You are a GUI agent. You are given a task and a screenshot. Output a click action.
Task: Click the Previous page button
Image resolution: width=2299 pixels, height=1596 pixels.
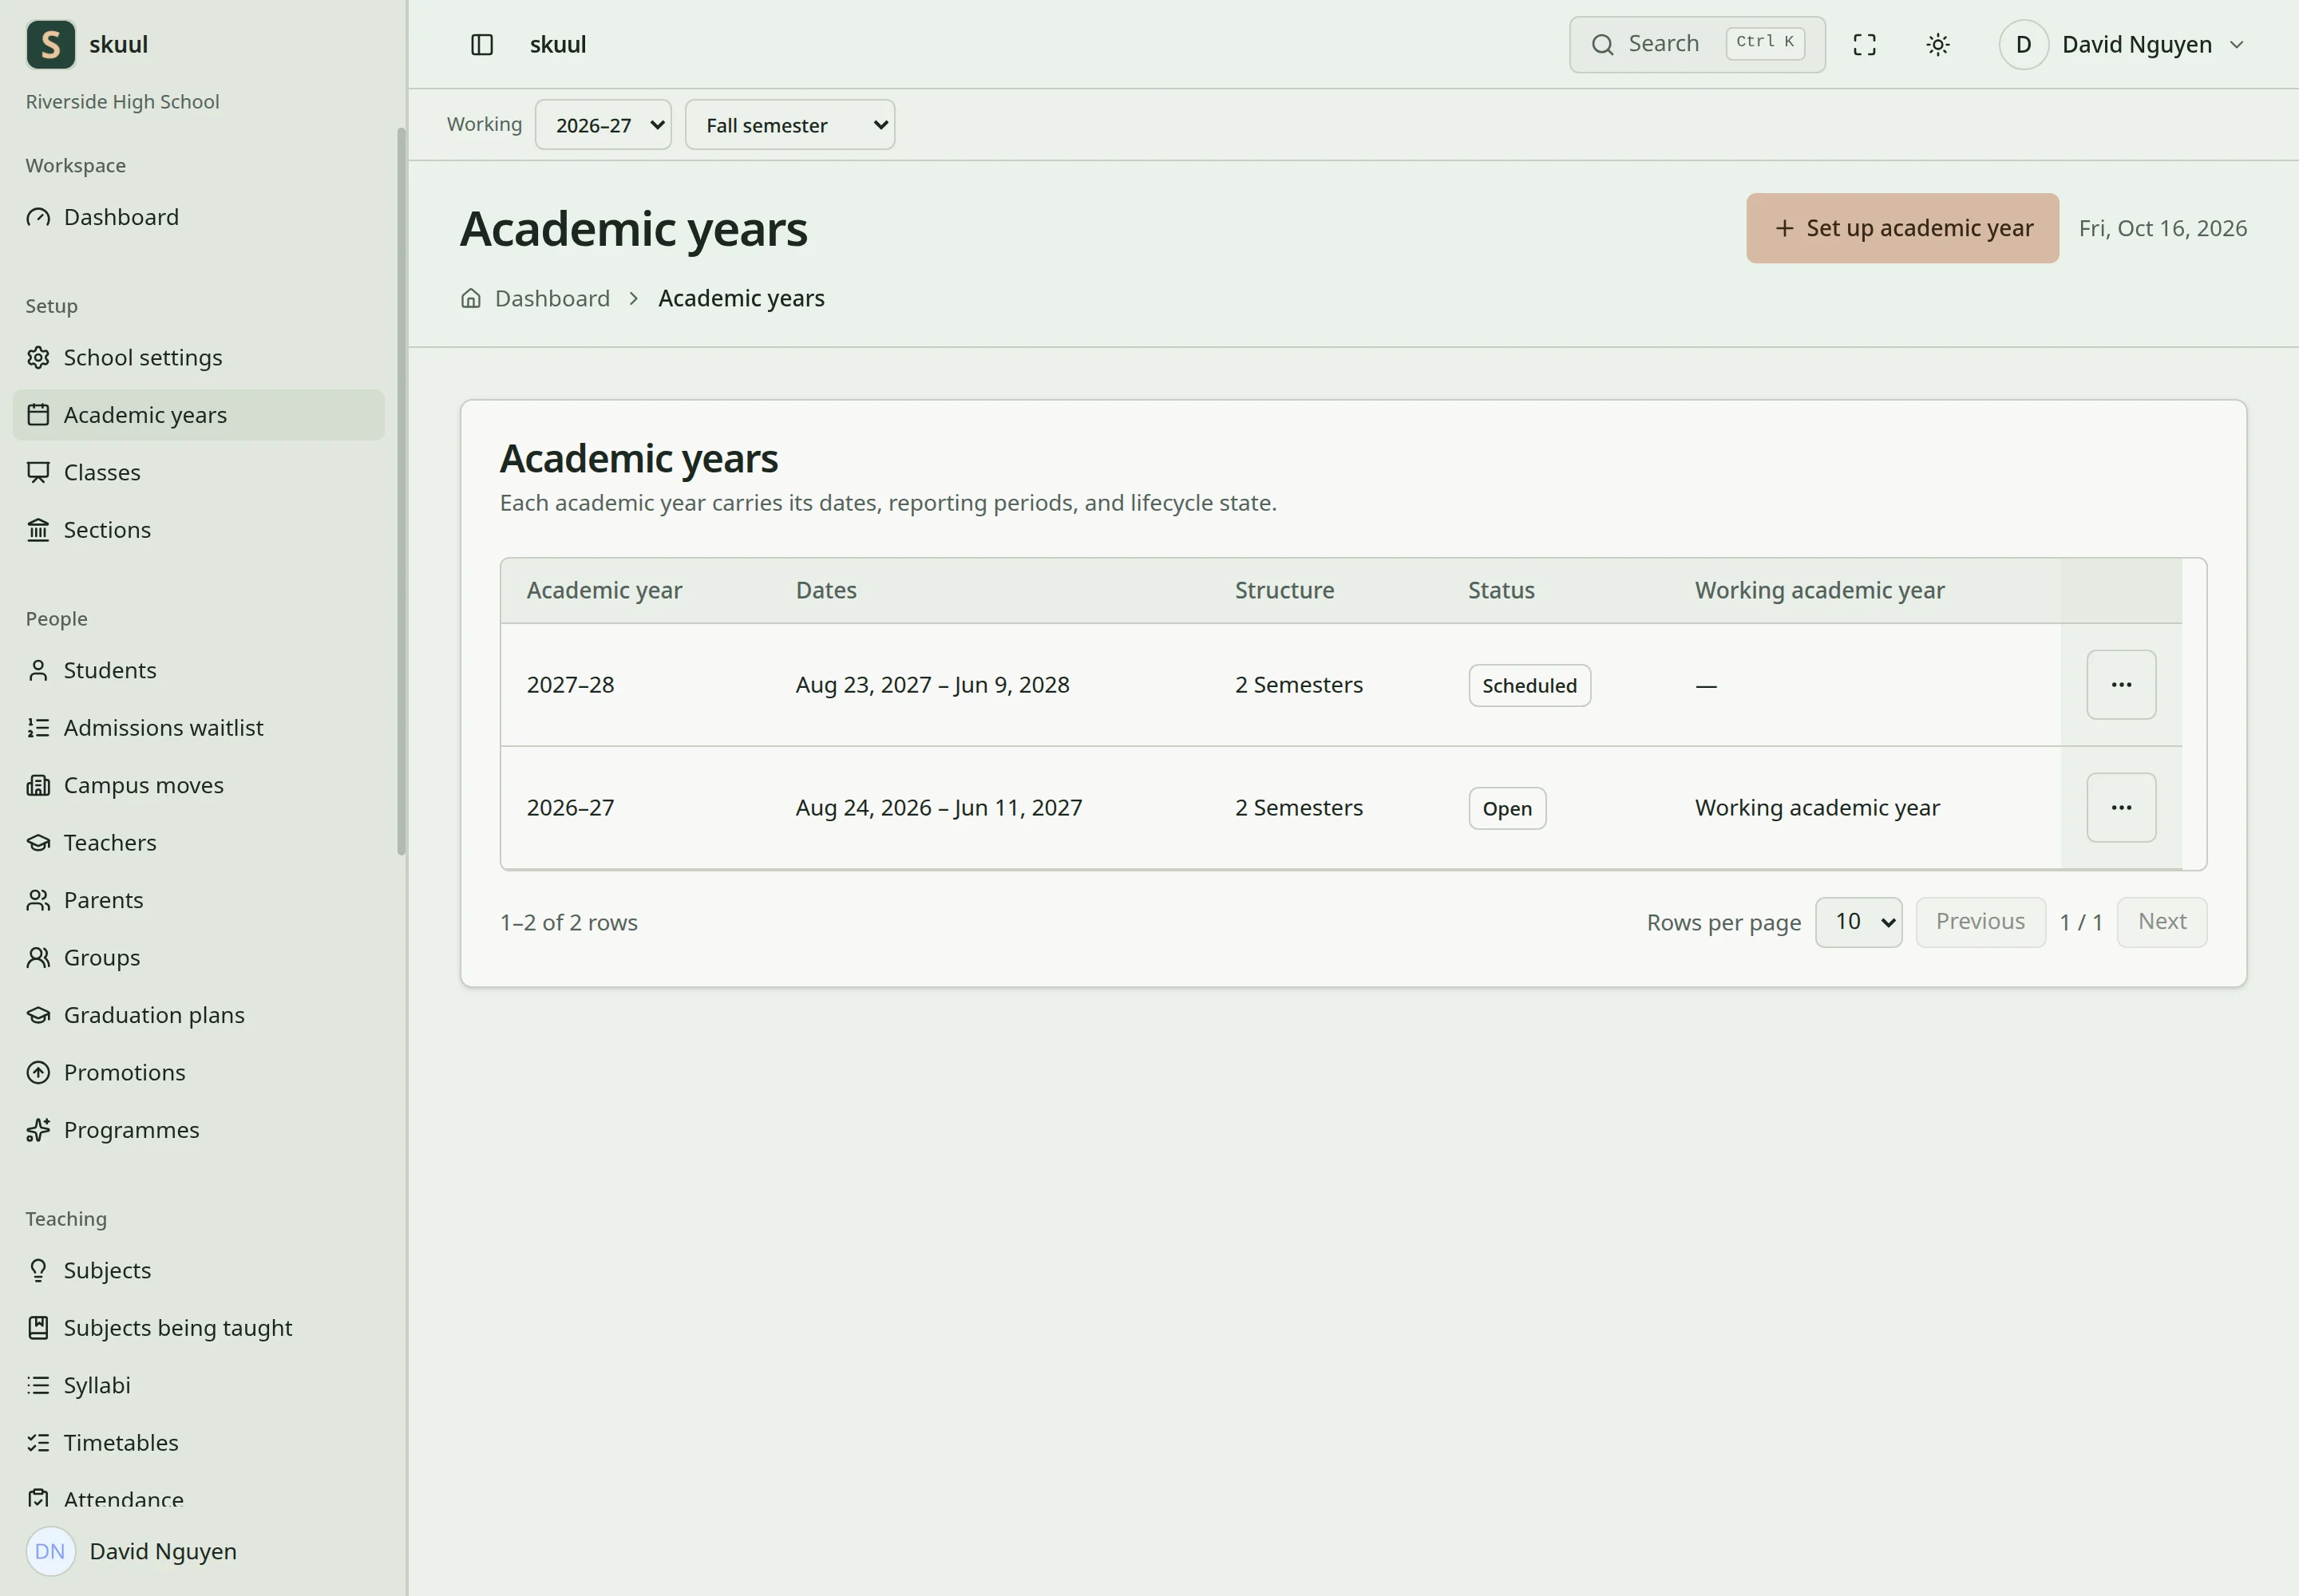click(1980, 922)
